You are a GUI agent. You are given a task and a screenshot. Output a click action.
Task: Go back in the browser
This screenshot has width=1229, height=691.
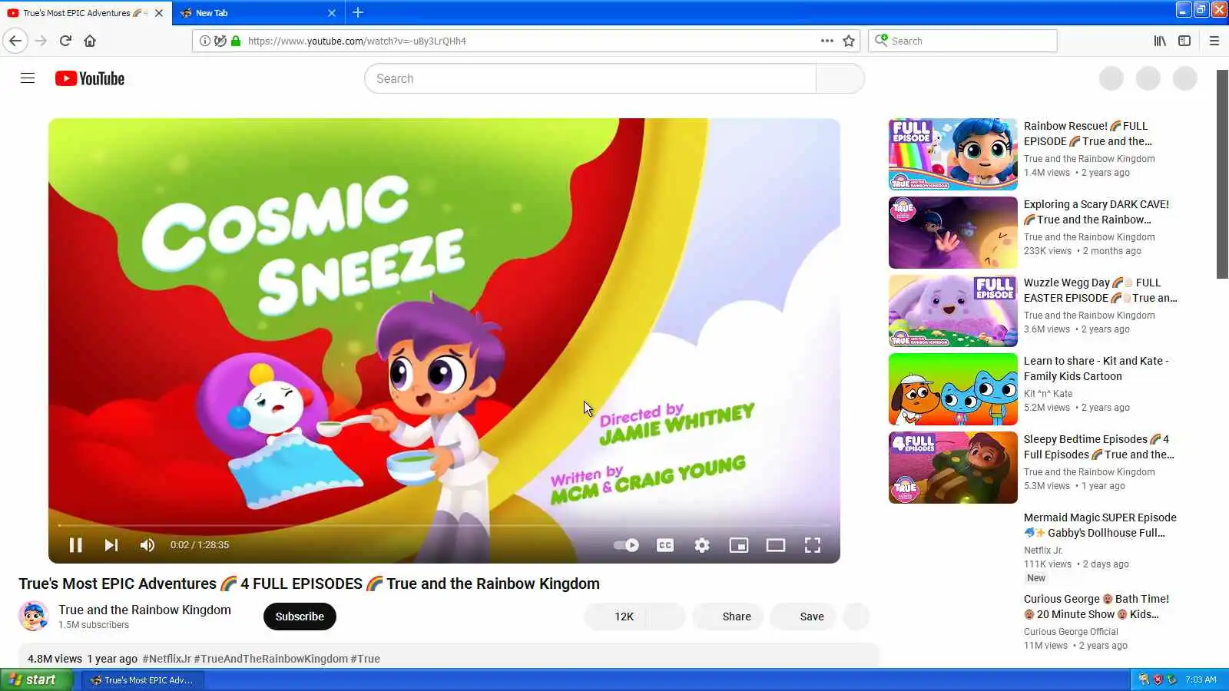pyautogui.click(x=15, y=41)
